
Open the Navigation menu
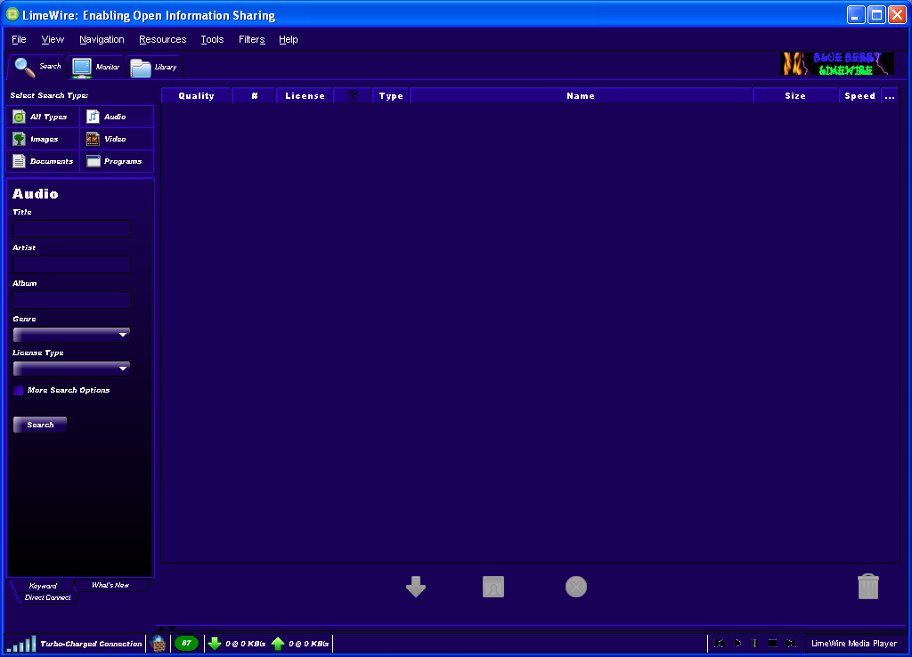pyautogui.click(x=102, y=39)
